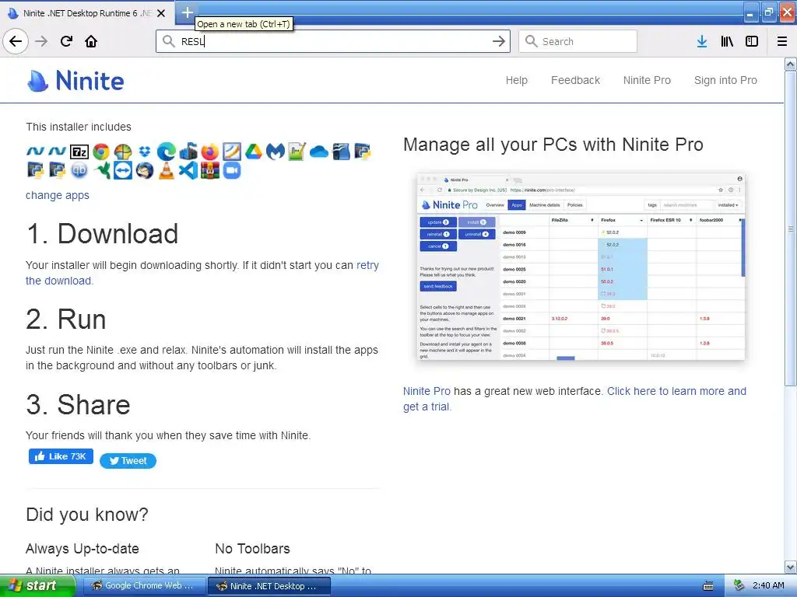The image size is (797, 597).
Task: Click the TeamViewer app icon
Action: click(x=123, y=170)
